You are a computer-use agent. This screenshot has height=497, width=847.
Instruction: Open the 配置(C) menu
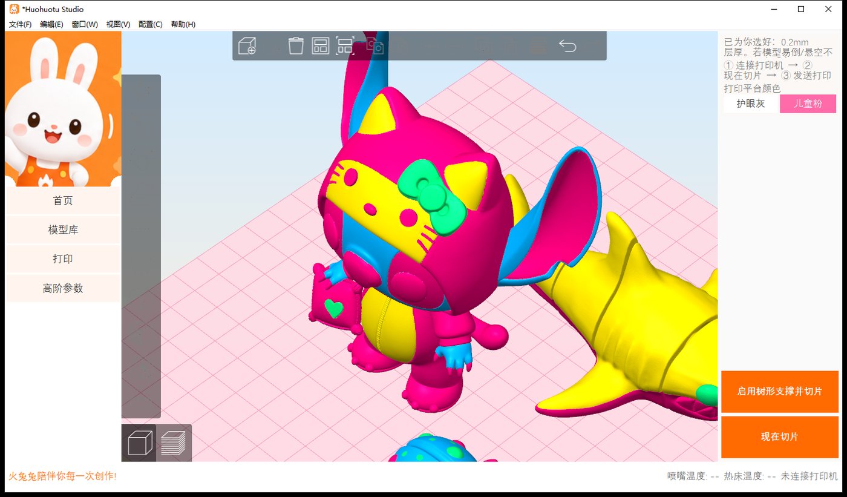(150, 24)
